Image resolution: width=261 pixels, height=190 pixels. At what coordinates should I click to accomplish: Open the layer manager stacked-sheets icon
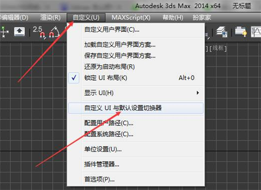point(222,32)
